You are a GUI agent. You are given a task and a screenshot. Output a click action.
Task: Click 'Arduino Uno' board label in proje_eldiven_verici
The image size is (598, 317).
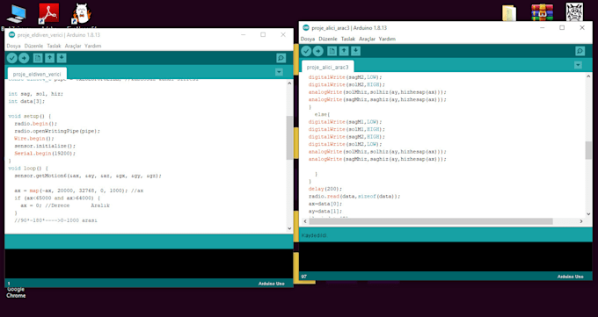pos(271,284)
